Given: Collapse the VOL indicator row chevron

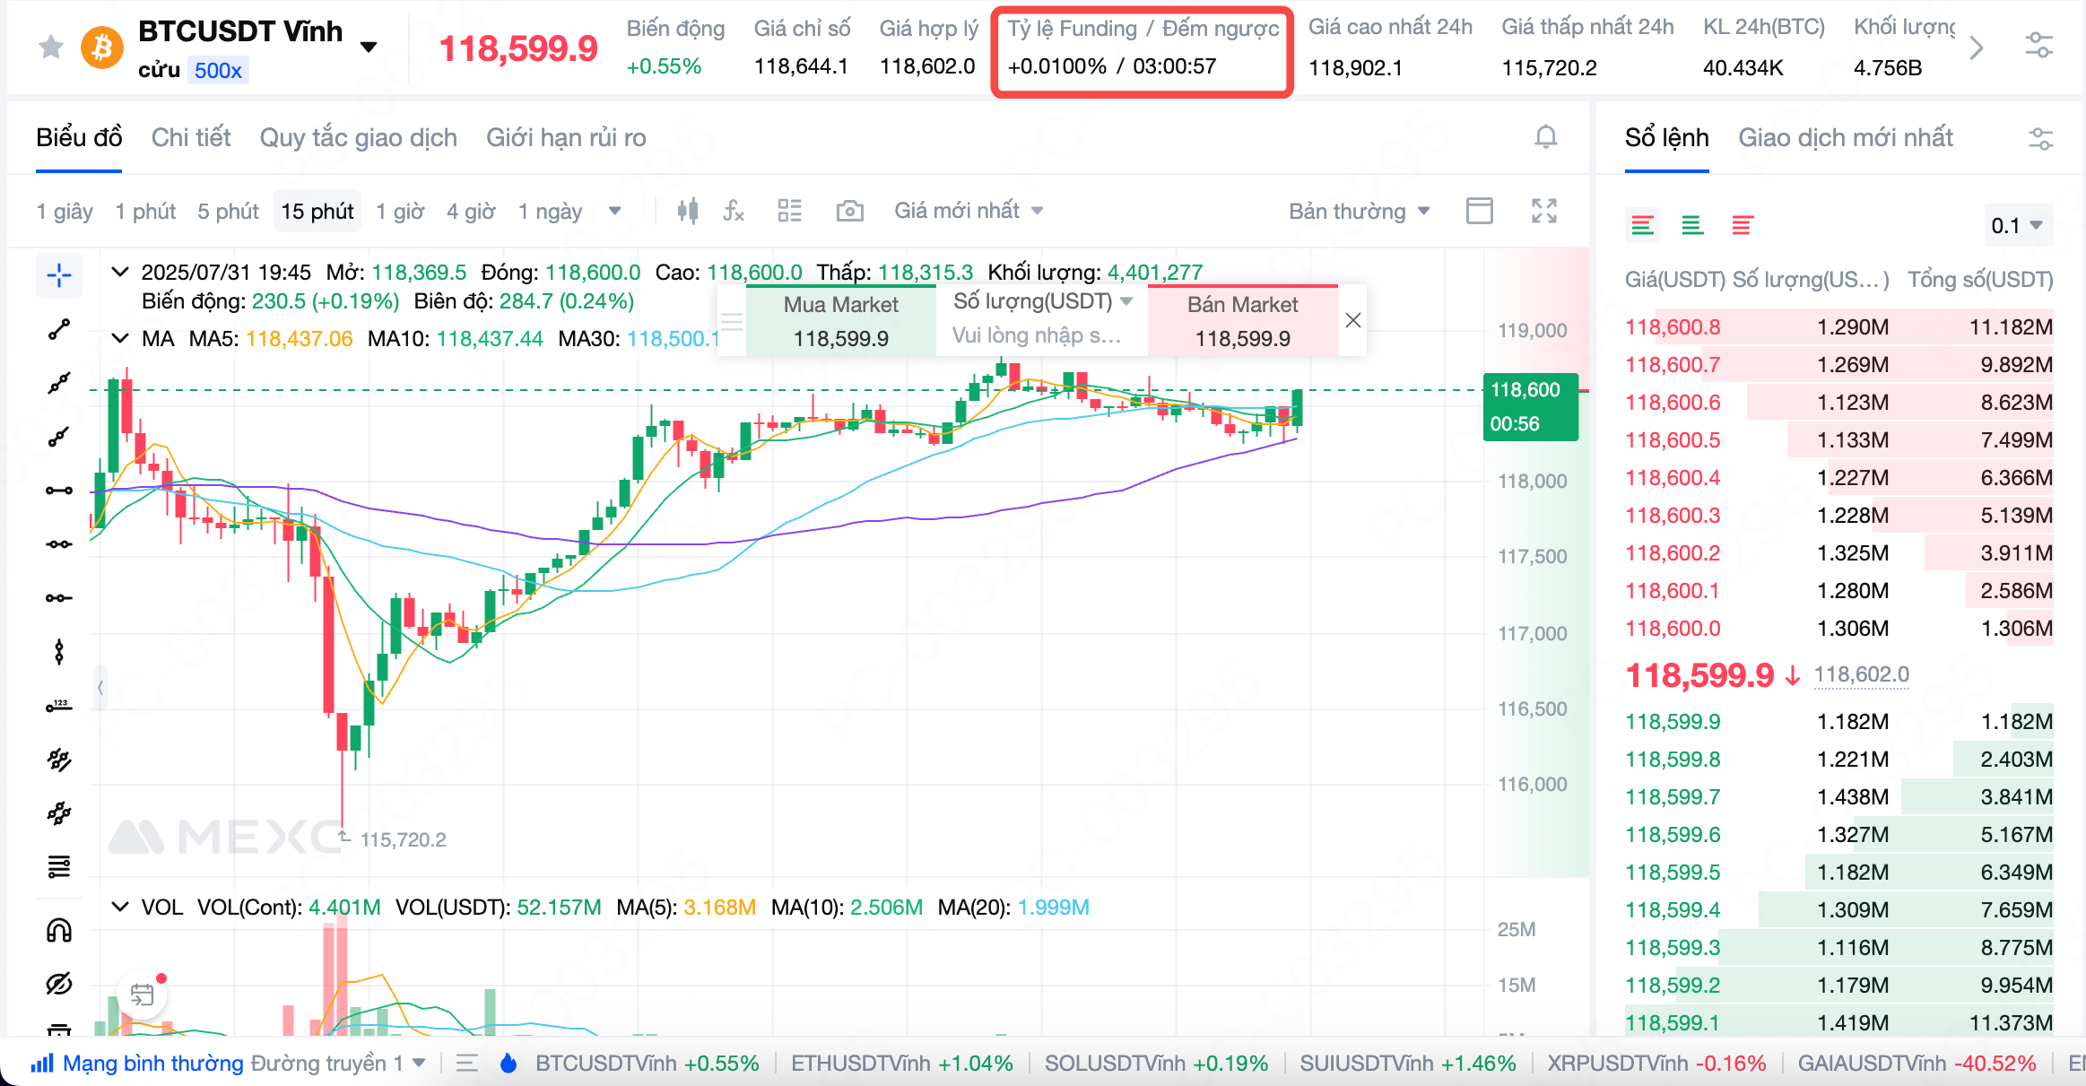Looking at the screenshot, I should (x=120, y=907).
